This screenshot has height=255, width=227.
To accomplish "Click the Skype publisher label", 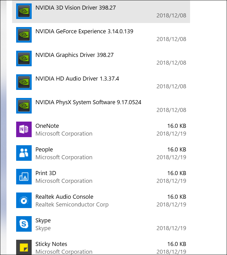I will [x=43, y=228].
